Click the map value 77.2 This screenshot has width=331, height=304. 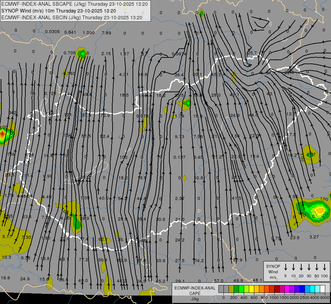84,259
